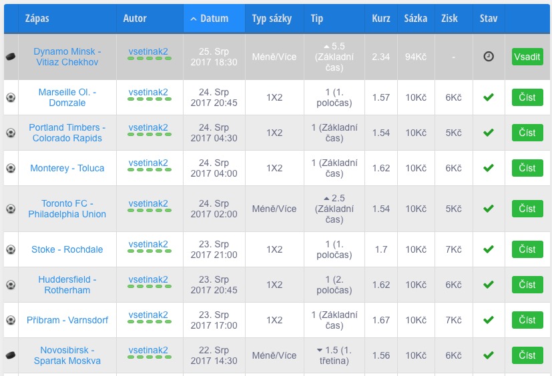Open author vsetinak2 in Stoke - Rochdale row
Image resolution: width=552 pixels, height=376 pixels.
148,244
